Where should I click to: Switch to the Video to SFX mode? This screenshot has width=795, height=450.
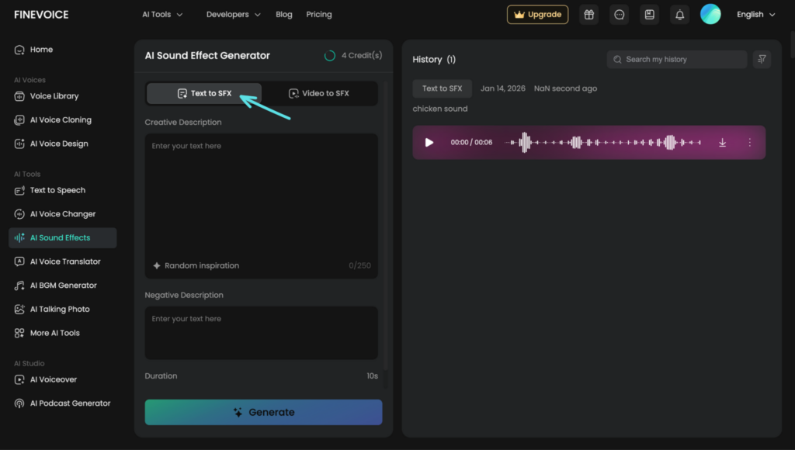click(319, 94)
